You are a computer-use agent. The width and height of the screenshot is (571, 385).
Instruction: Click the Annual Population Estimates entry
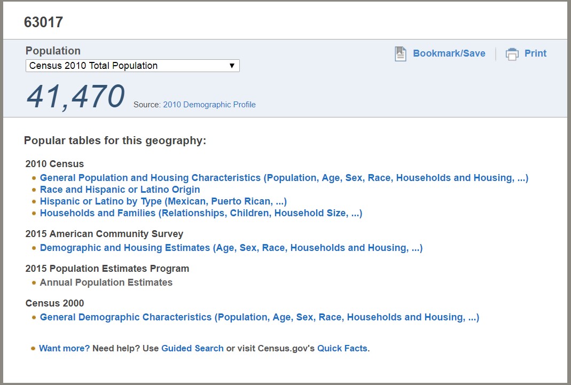[x=106, y=282]
